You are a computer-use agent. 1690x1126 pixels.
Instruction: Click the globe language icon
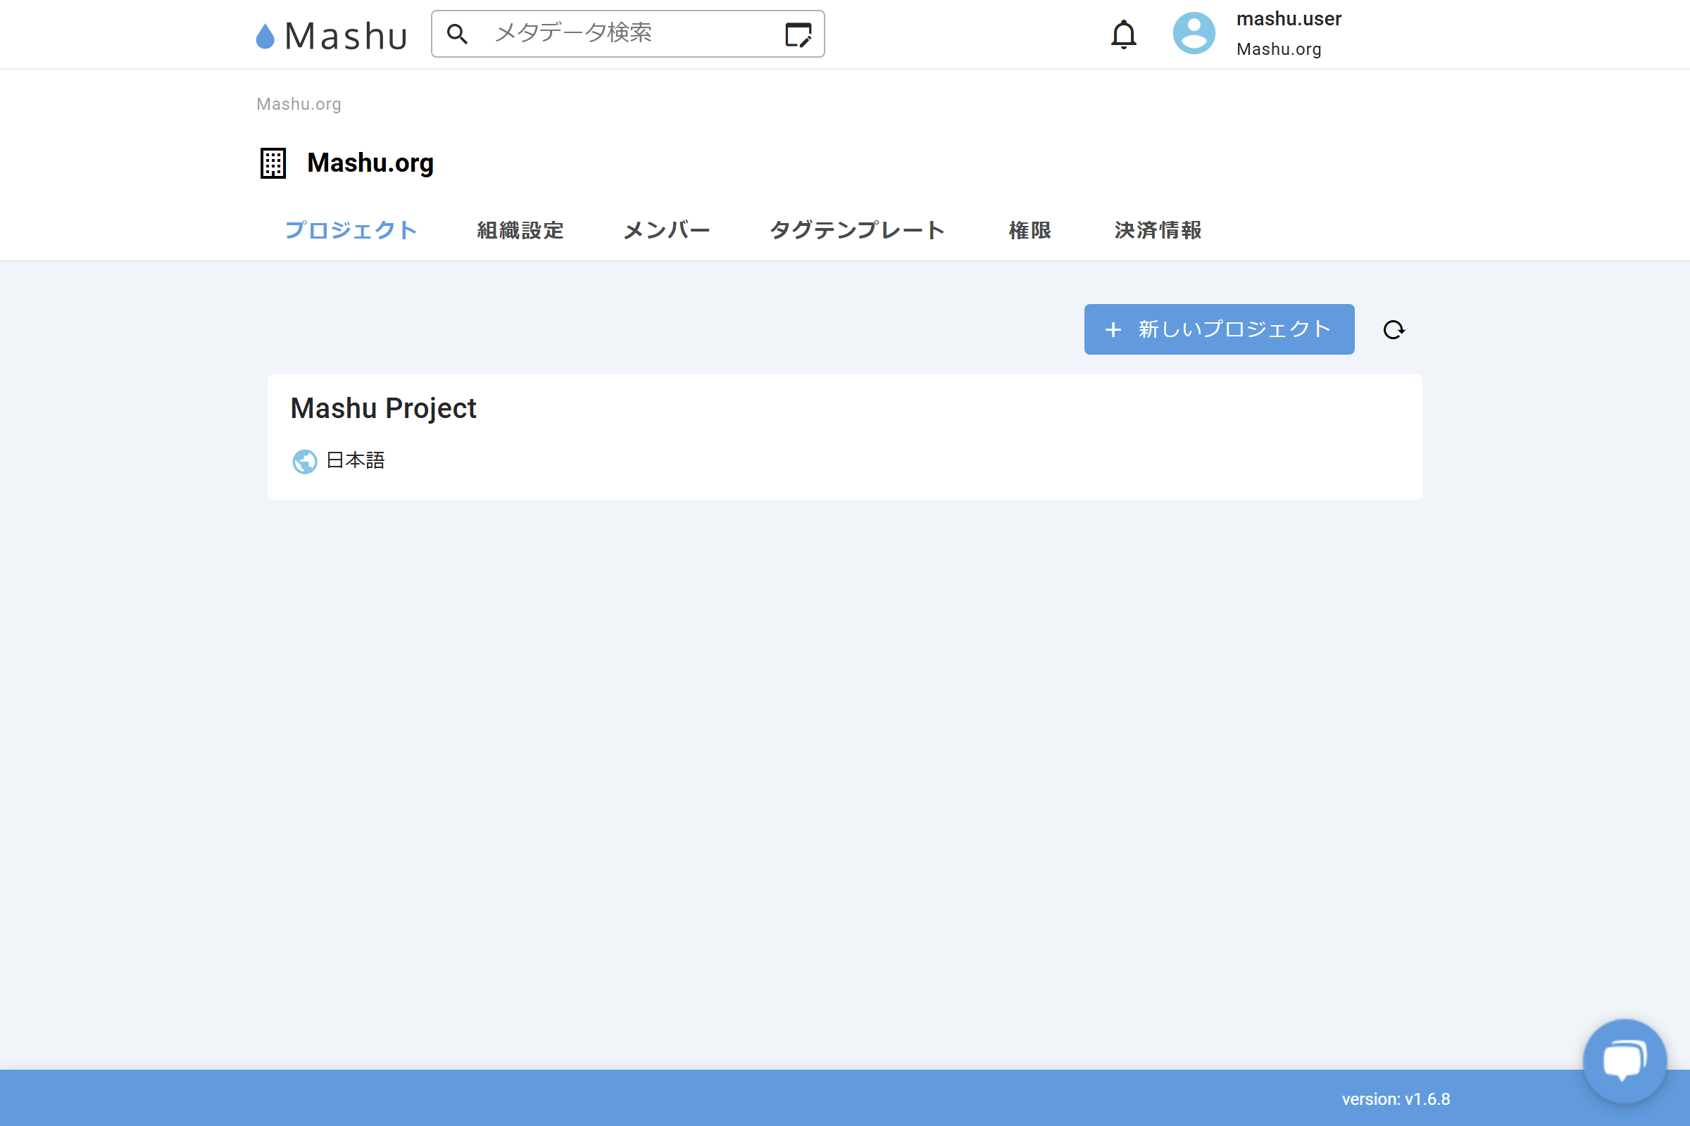click(305, 462)
